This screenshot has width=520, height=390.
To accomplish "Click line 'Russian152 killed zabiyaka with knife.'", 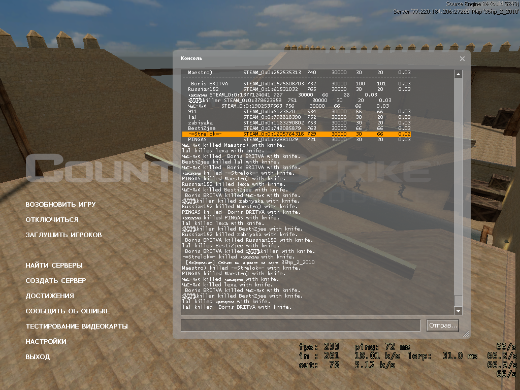I will [239, 234].
